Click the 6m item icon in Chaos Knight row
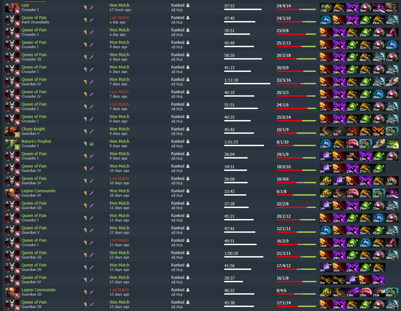This screenshot has width=401, height=311. coord(326,131)
